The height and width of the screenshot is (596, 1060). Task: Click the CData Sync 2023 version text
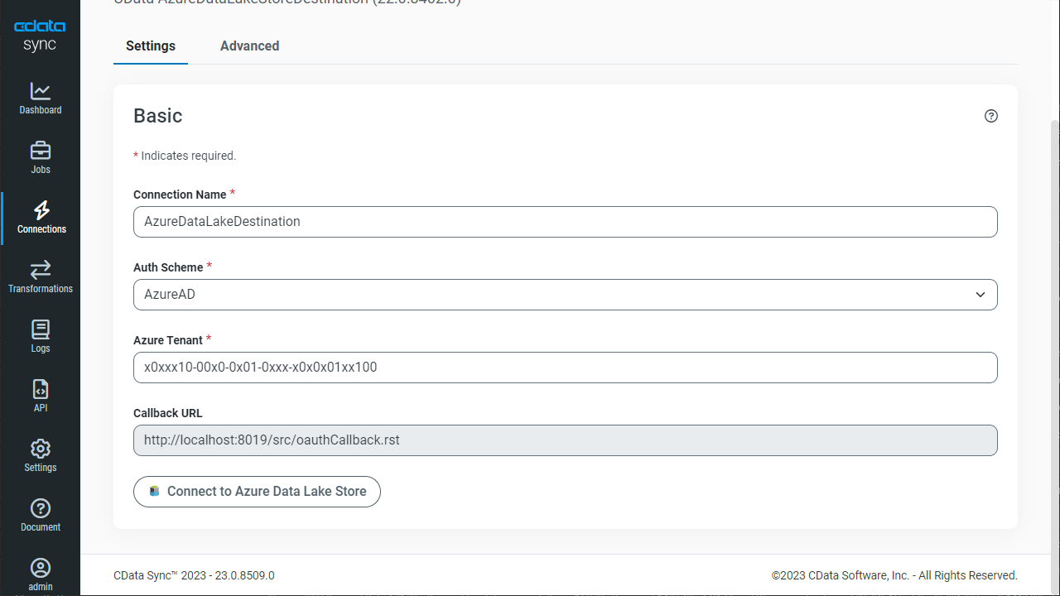(194, 575)
